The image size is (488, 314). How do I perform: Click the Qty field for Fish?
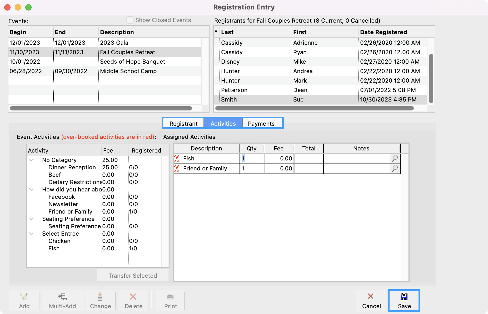(x=252, y=159)
